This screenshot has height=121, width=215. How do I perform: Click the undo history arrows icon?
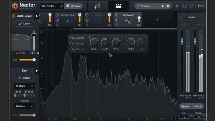(191, 6)
